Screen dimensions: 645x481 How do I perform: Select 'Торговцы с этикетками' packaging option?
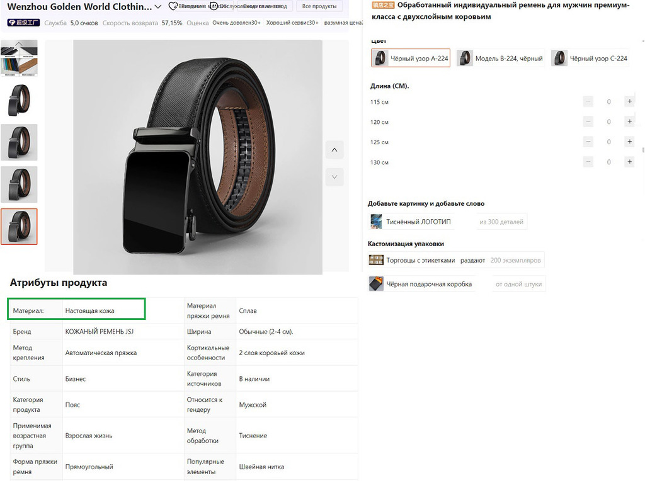coord(420,260)
